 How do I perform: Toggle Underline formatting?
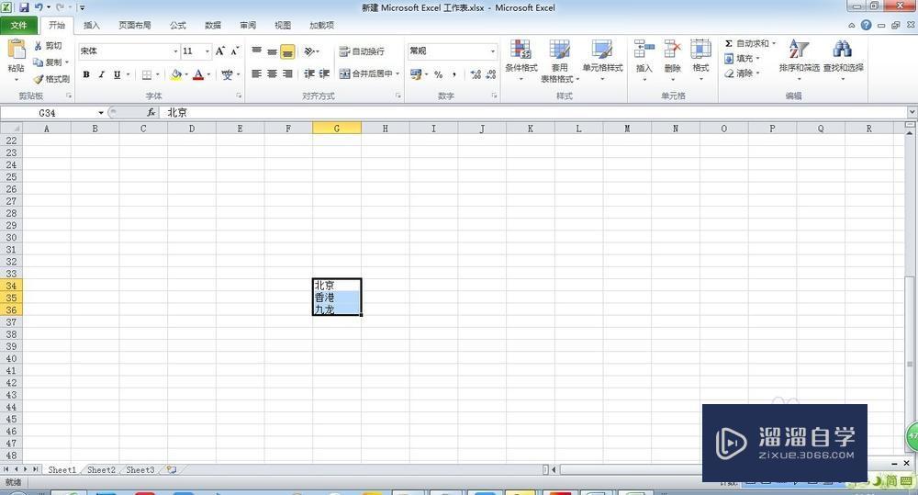pos(118,74)
